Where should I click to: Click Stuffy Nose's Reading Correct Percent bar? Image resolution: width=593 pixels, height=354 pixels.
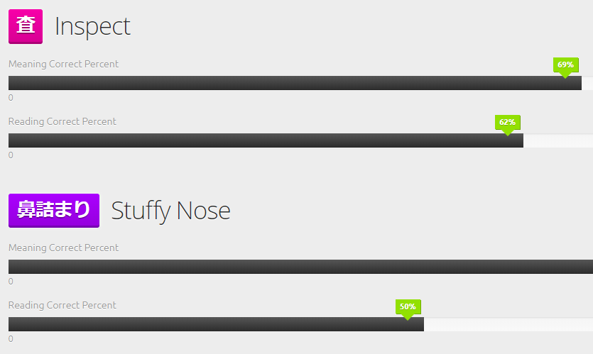[x=300, y=324]
